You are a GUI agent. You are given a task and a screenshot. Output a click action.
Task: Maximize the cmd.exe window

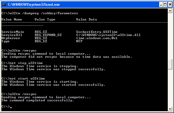(x=165, y=5)
